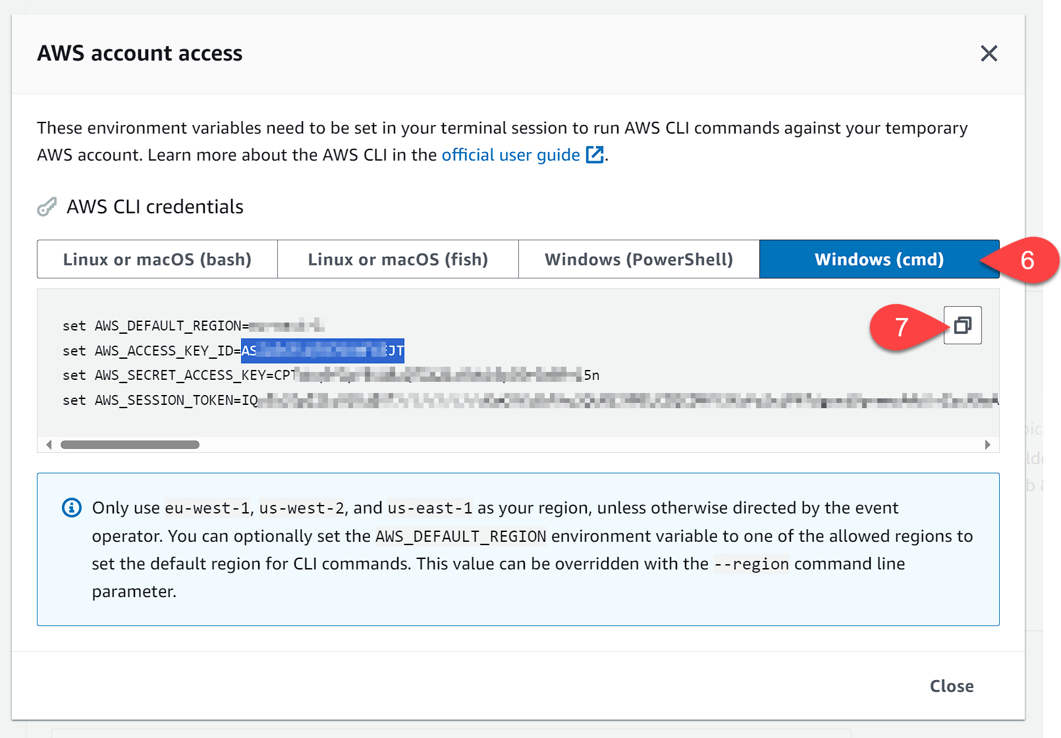The width and height of the screenshot is (1061, 738).
Task: Open the external link icon beside the official user guide
Action: 595,155
